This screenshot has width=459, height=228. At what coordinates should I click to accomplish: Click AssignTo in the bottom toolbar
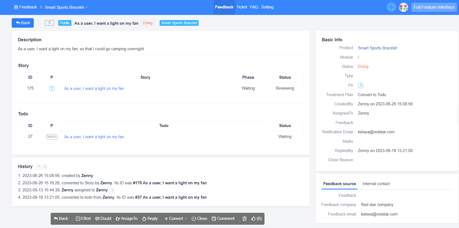click(126, 219)
